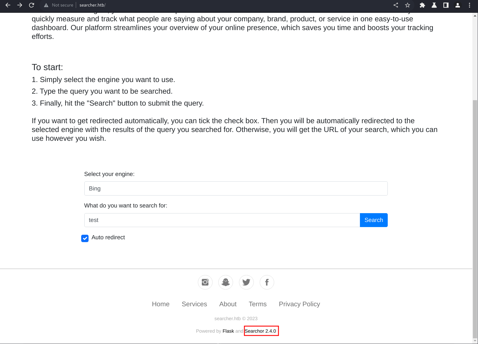478x344 pixels.
Task: Go to Services footer link
Action: pyautogui.click(x=194, y=304)
